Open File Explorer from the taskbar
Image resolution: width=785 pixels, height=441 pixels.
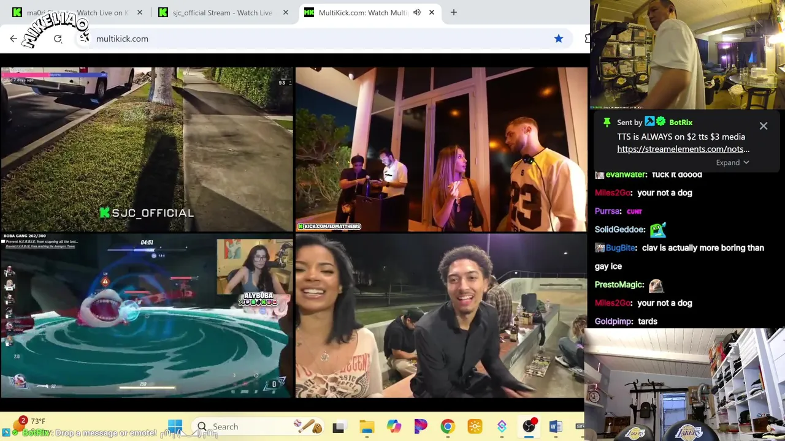tap(367, 427)
